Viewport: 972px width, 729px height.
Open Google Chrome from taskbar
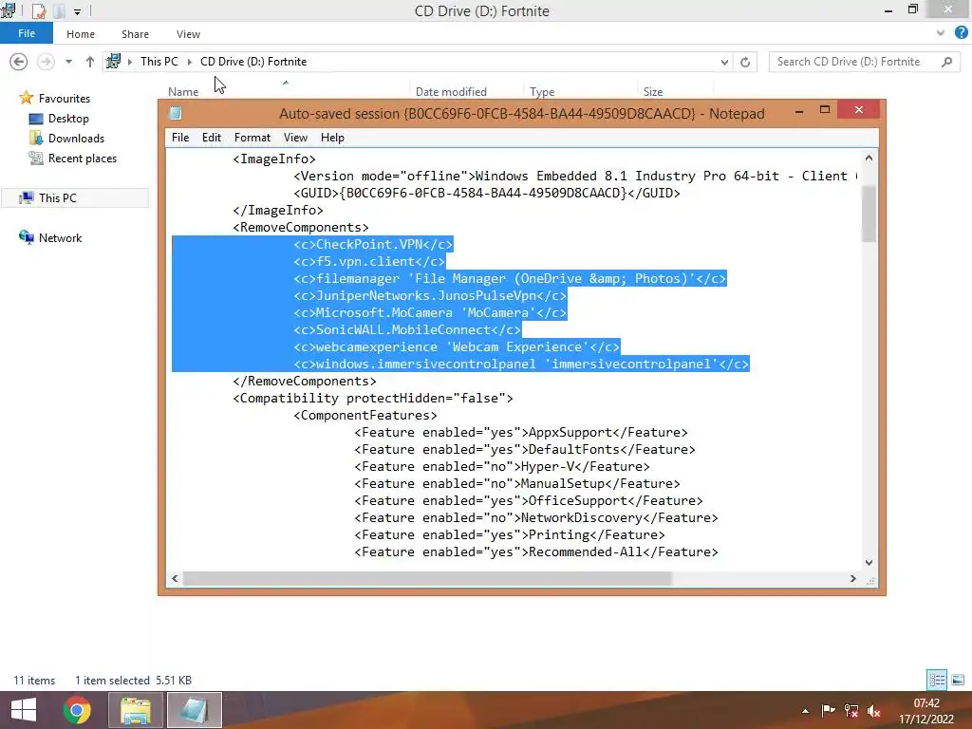[77, 710]
